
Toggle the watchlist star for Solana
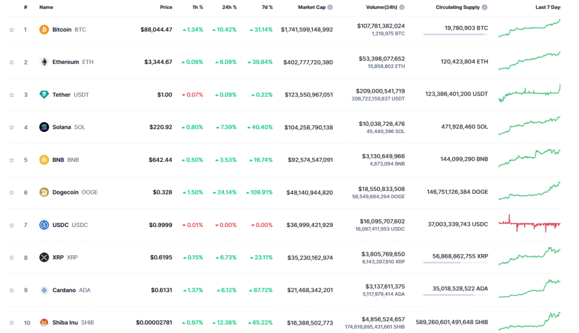pos(11,127)
